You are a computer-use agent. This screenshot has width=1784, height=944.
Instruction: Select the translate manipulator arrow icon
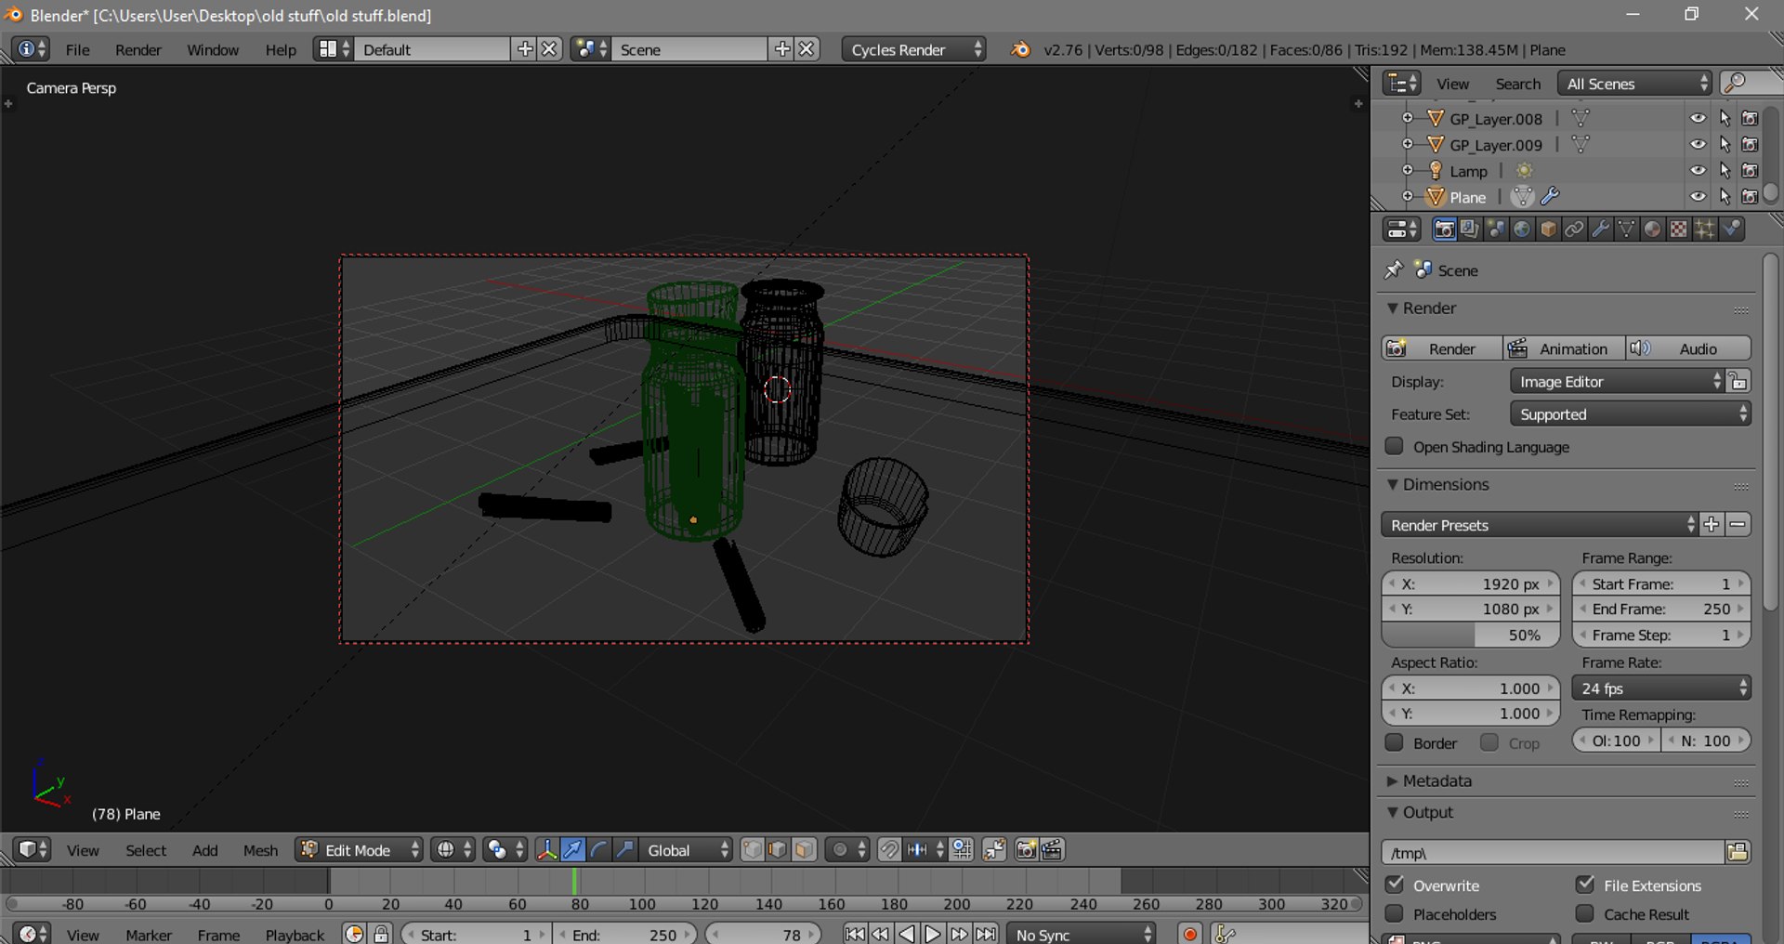[572, 849]
